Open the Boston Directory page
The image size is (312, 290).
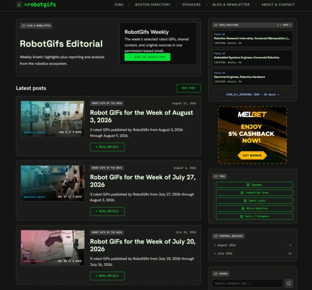[153, 5]
